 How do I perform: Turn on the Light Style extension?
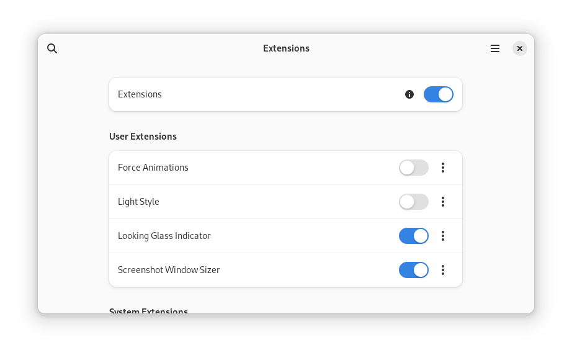tap(413, 202)
